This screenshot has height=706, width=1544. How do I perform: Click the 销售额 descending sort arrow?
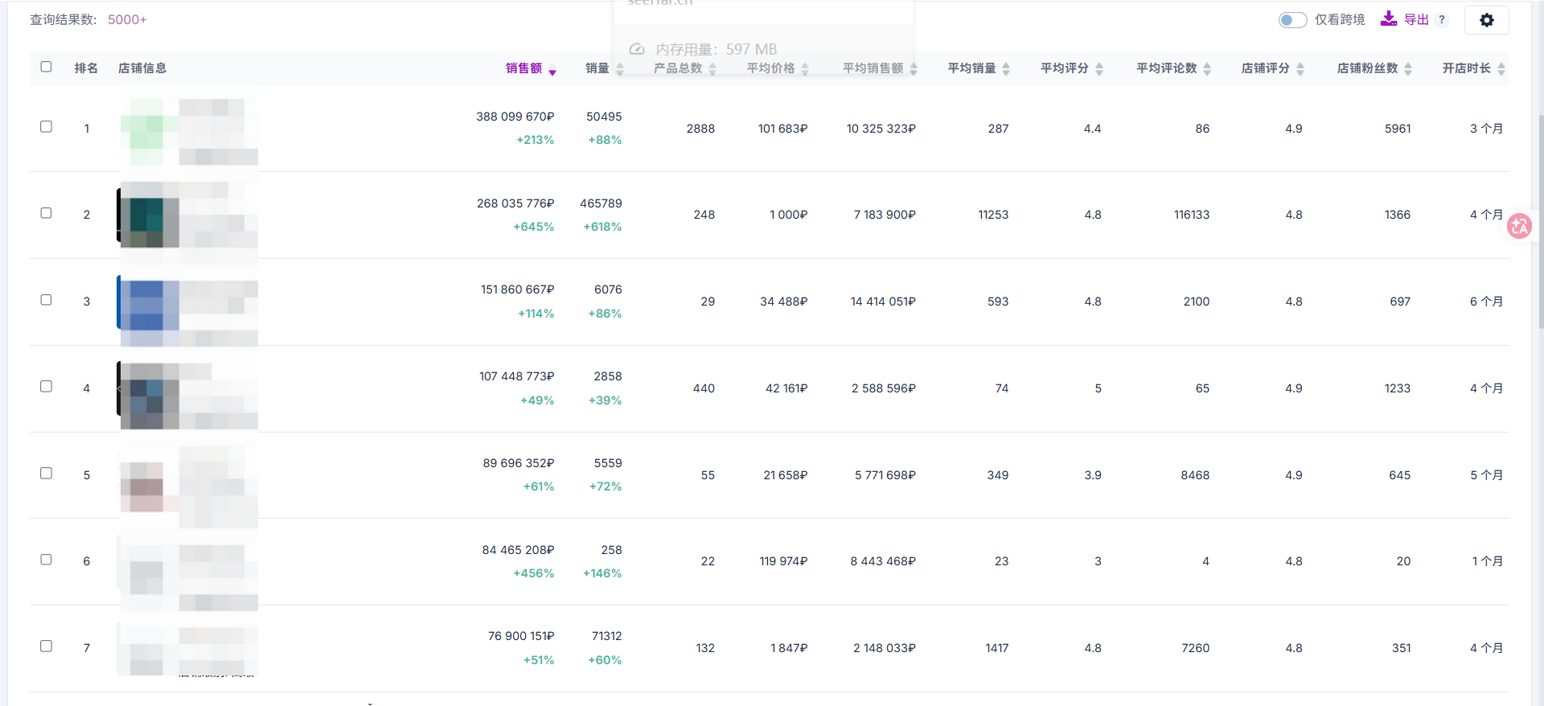552,72
